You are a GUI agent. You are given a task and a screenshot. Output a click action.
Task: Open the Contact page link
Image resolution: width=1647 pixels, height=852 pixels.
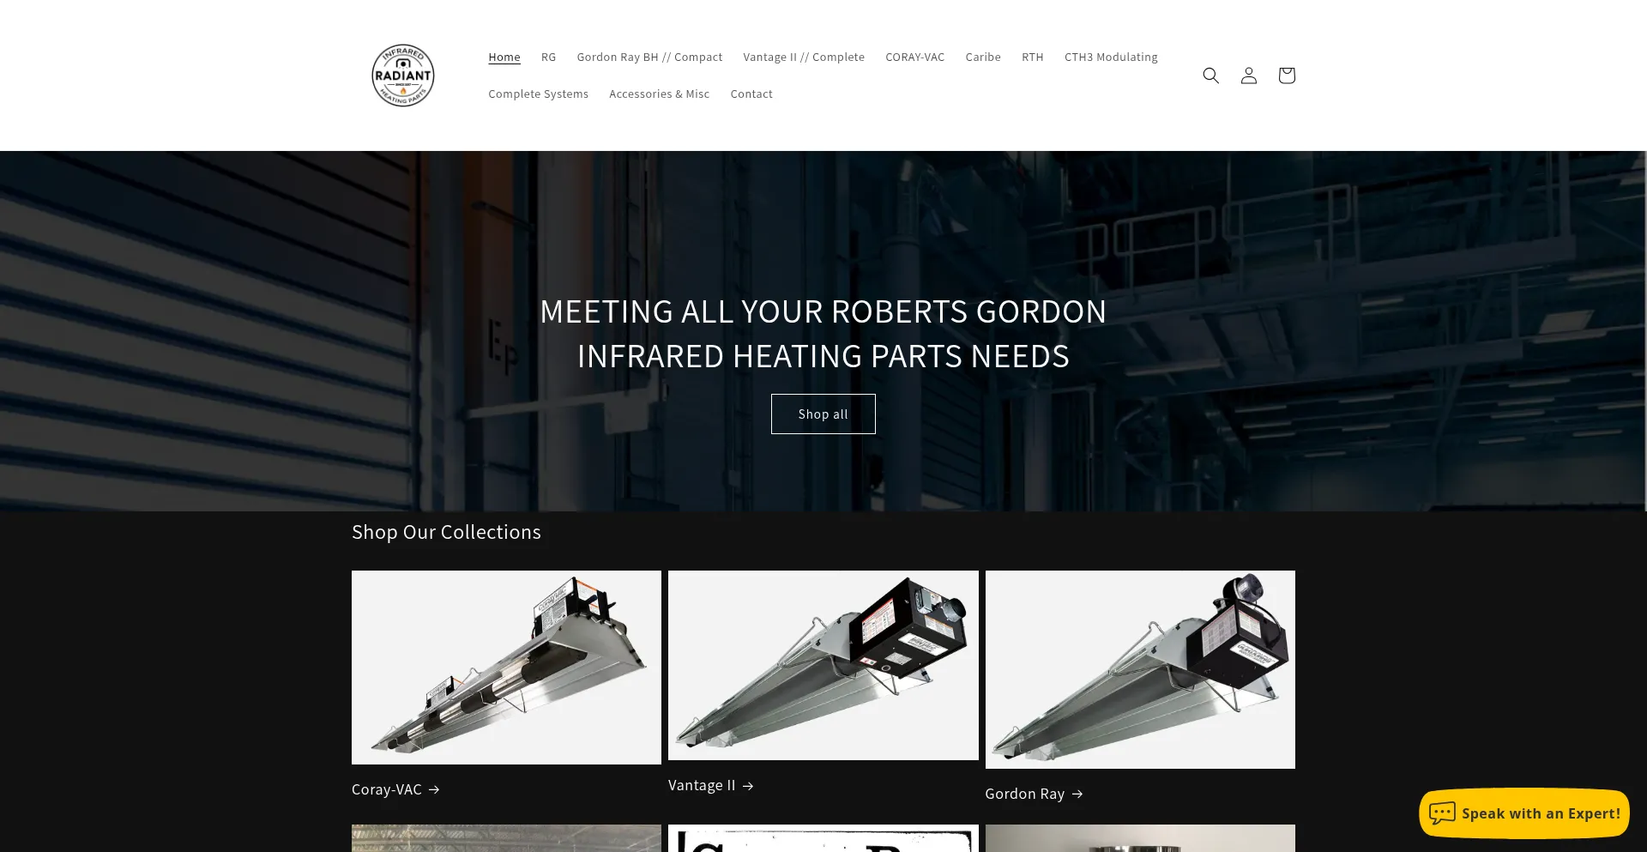(751, 94)
